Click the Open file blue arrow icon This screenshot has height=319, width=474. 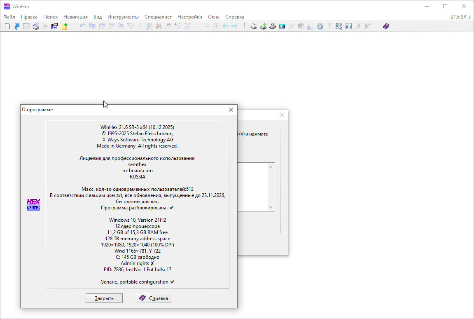[x=17, y=26]
